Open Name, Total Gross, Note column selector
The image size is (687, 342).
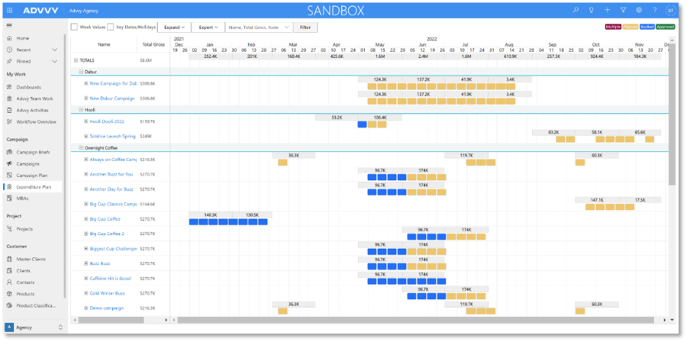pos(259,27)
